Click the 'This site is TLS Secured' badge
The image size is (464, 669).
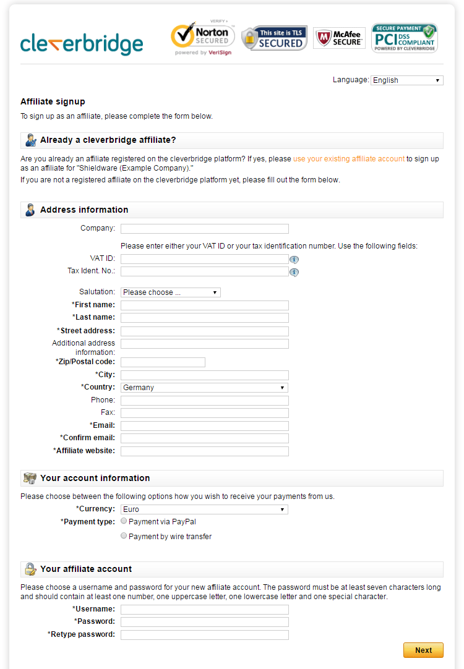click(x=274, y=38)
